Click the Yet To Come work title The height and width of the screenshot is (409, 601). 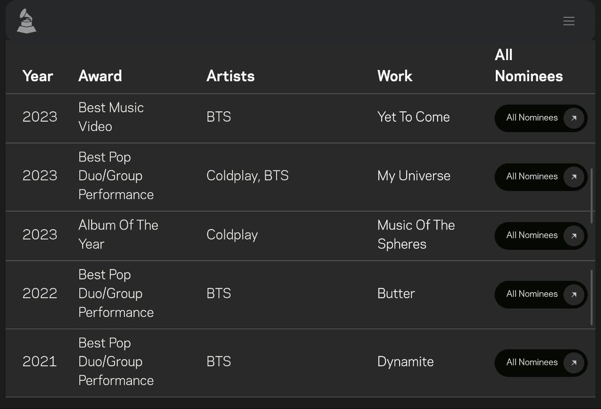pyautogui.click(x=414, y=117)
